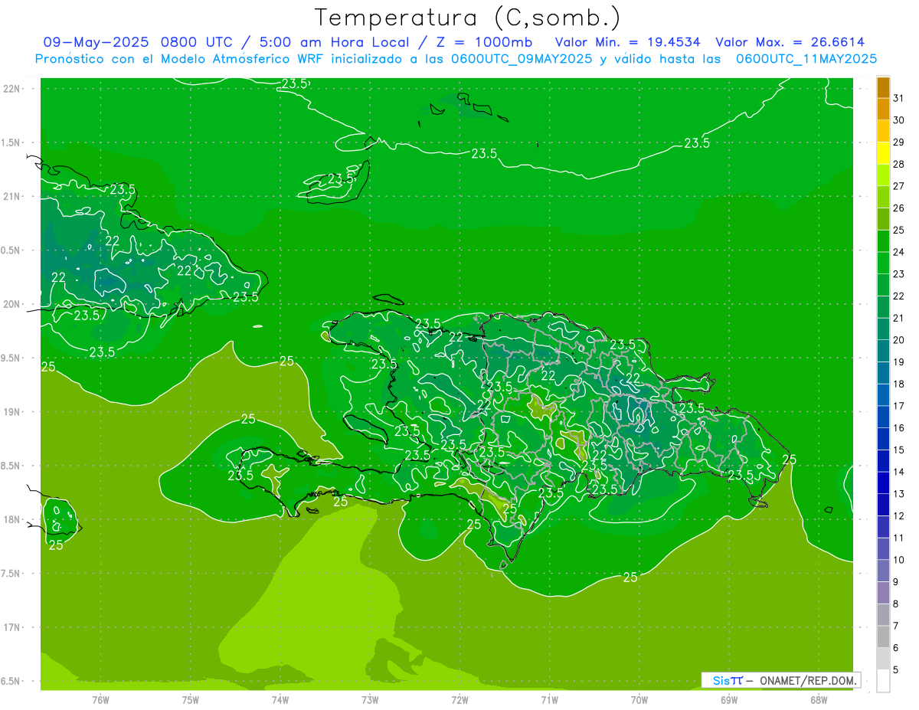
Task: Click the teal swatch between 19 and 20
Action: (x=883, y=351)
